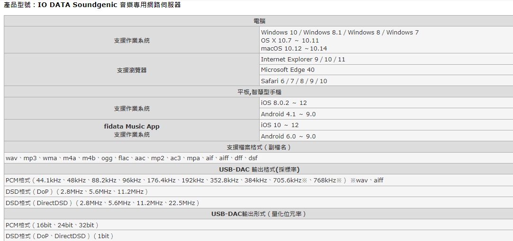Viewport: 513px width, 241px height.
Task: Click the 支援檔案格式（副檔名）header row
Action: coord(259,147)
